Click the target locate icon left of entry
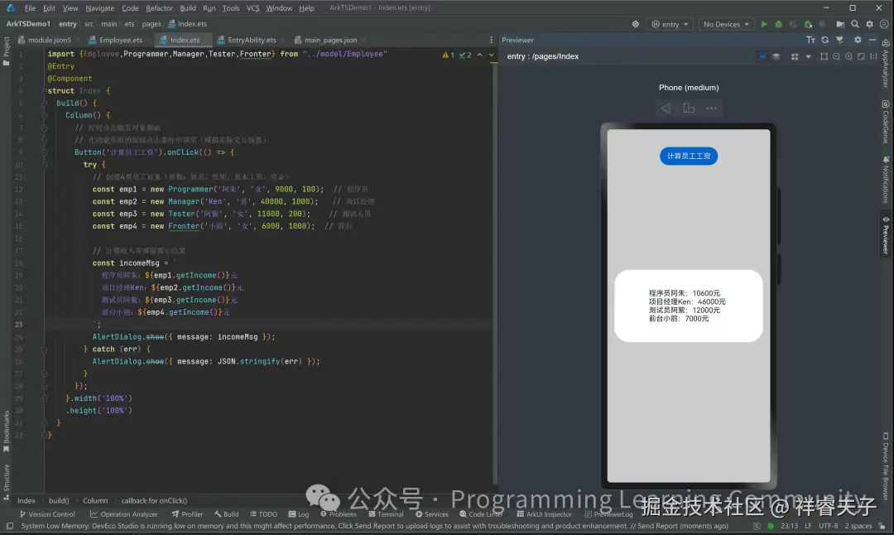The image size is (894, 535). point(635,24)
